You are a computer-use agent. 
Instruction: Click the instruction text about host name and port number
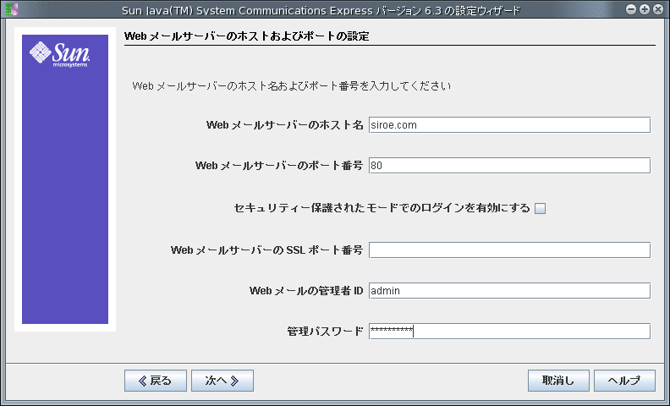point(291,86)
